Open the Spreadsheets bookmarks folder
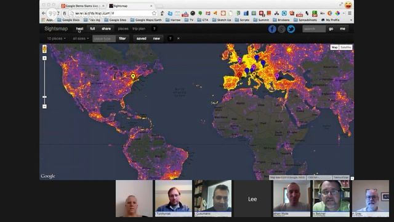Image resolution: width=394 pixels, height=222 pixels. pyautogui.click(x=305, y=20)
